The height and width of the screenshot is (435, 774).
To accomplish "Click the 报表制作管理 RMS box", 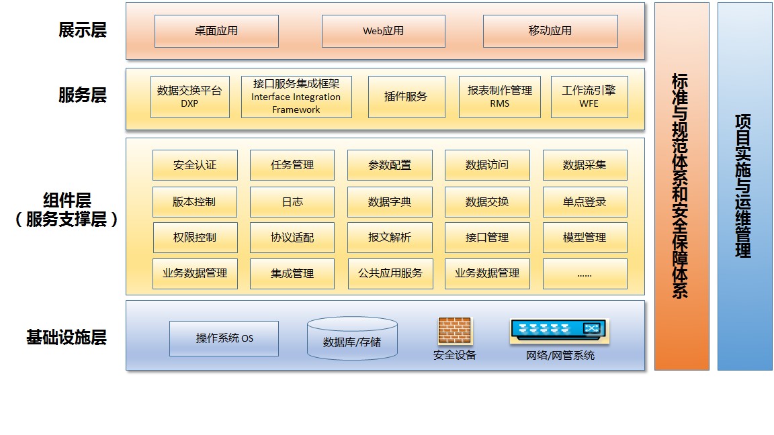I will tap(499, 97).
